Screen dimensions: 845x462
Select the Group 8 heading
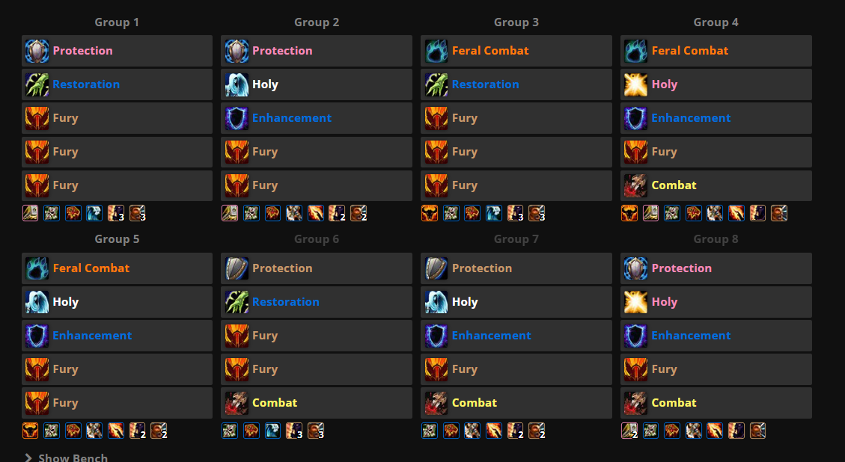tap(716, 239)
